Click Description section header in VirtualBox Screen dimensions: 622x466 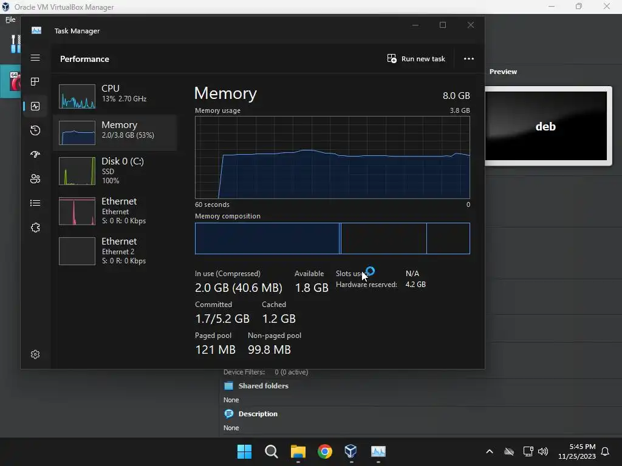258,414
